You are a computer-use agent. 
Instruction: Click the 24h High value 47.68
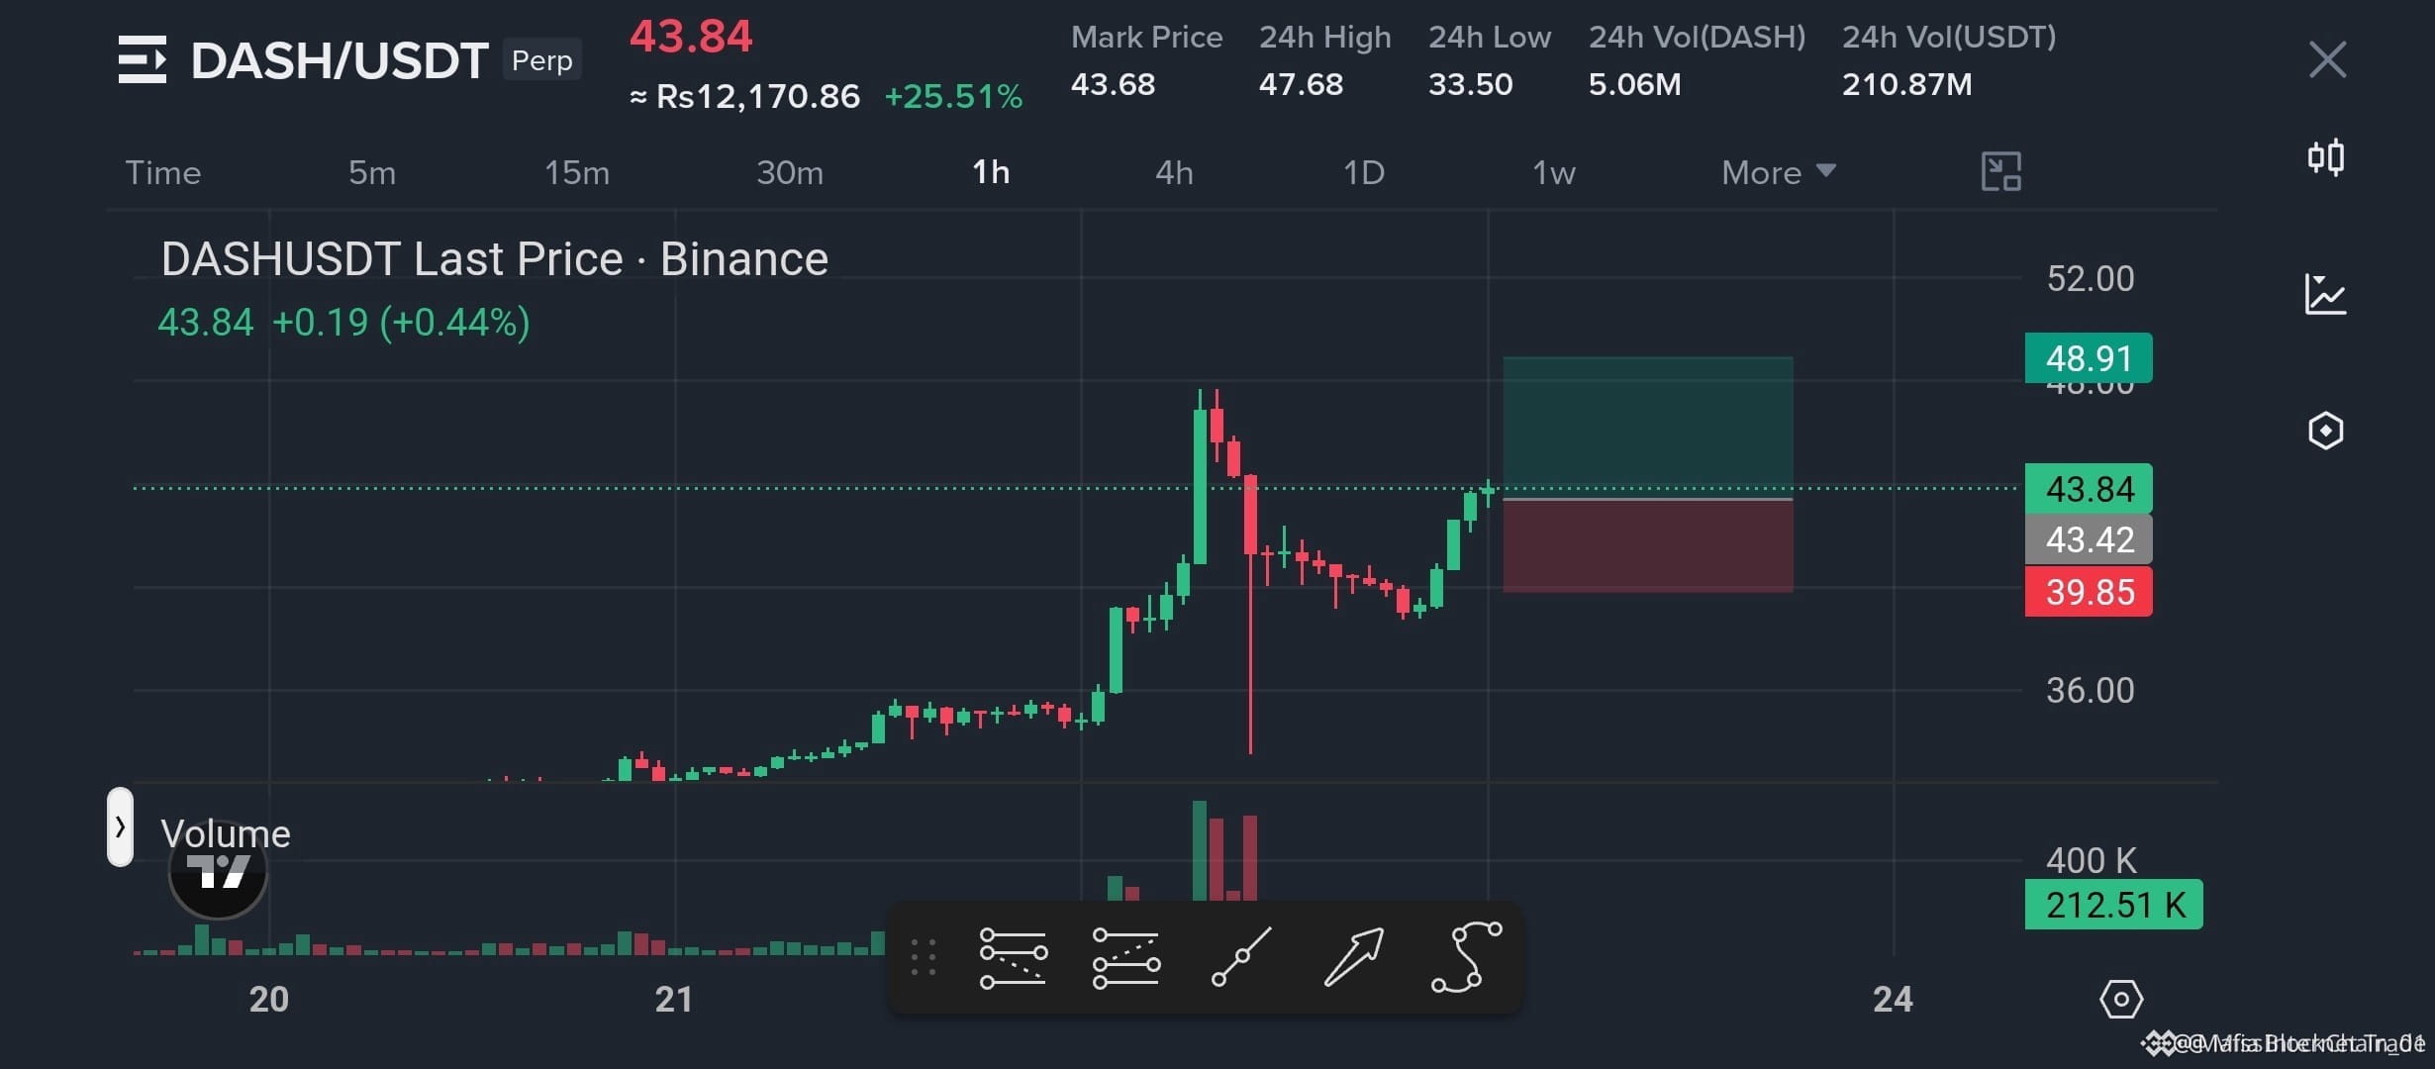1301,84
